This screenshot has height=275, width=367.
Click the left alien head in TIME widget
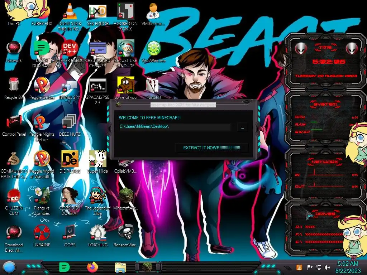pos(301,48)
